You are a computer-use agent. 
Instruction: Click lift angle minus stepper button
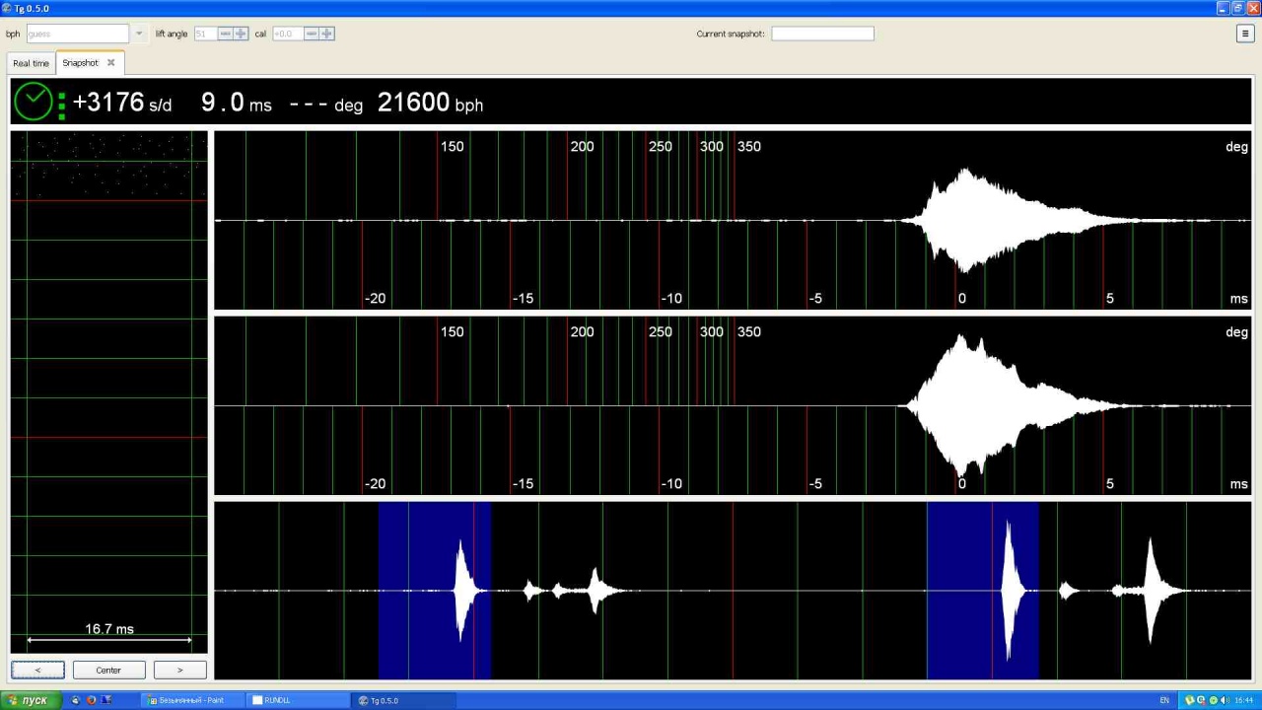[x=225, y=34]
